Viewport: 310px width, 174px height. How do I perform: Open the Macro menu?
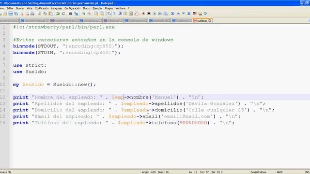point(86,8)
